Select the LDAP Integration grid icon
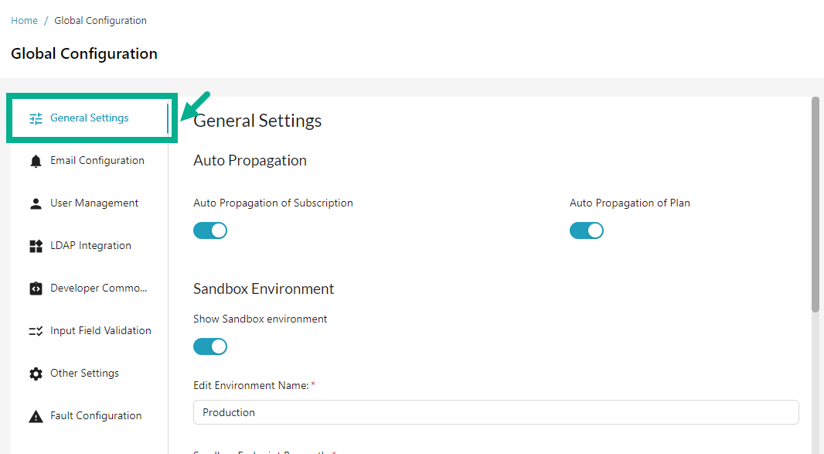The image size is (824, 454). point(35,245)
